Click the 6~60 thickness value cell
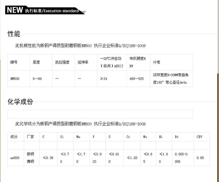 41,79
